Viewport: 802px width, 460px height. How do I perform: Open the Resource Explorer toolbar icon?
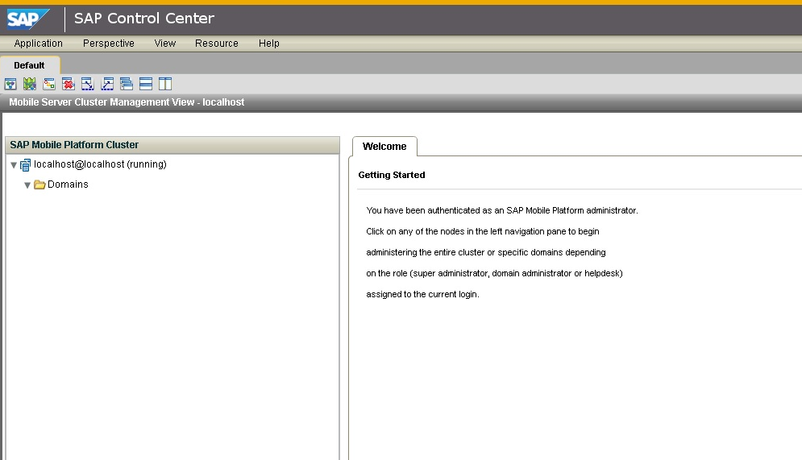click(10, 84)
